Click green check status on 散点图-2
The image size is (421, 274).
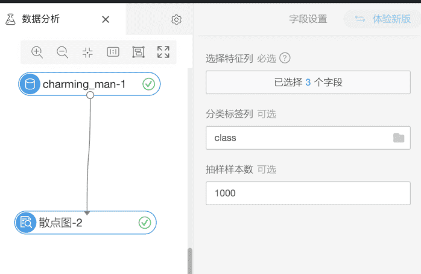point(144,223)
